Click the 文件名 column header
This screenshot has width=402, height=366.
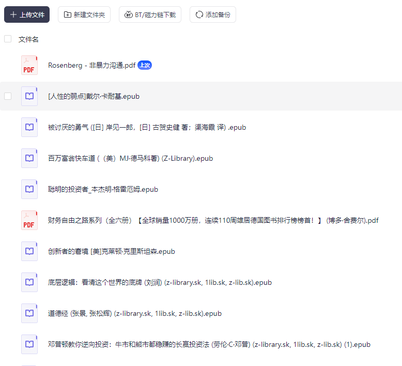coord(28,39)
